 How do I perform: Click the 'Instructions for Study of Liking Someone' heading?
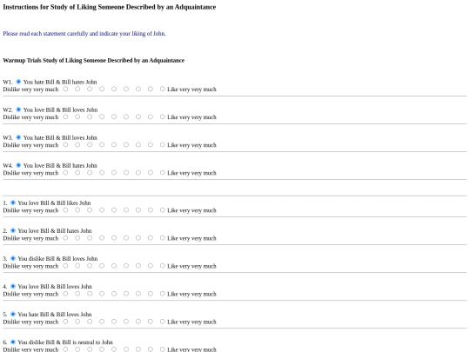pyautogui.click(x=110, y=7)
